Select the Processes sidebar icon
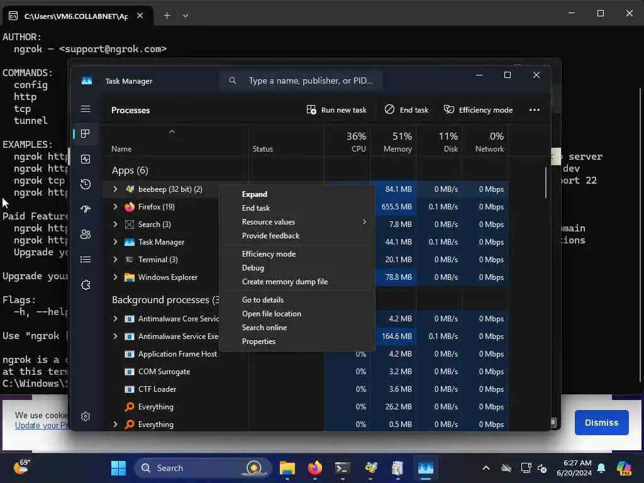Image resolution: width=644 pixels, height=483 pixels. [86, 134]
